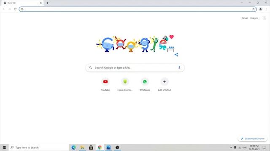
Task: Open the Google apps grid
Action: pyautogui.click(x=264, y=18)
